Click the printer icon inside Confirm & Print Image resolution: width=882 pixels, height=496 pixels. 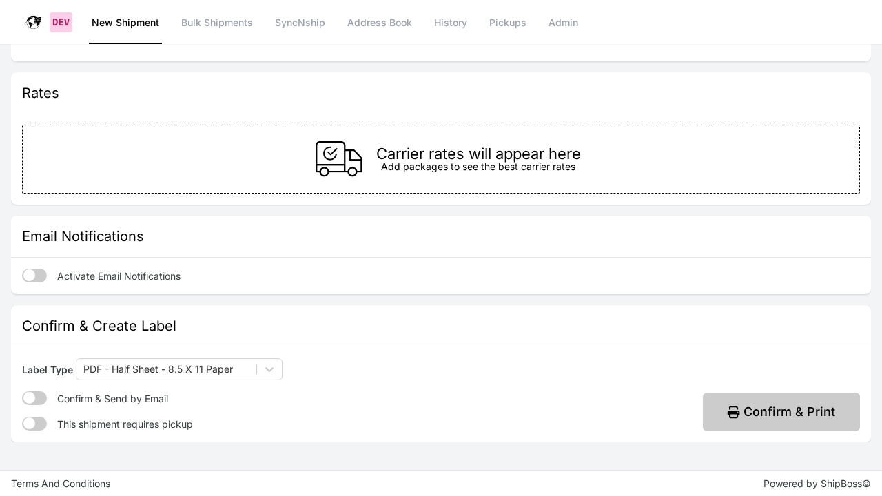[733, 412]
